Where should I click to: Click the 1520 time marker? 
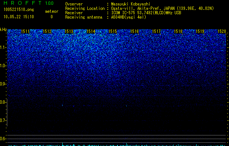[x=222, y=31]
